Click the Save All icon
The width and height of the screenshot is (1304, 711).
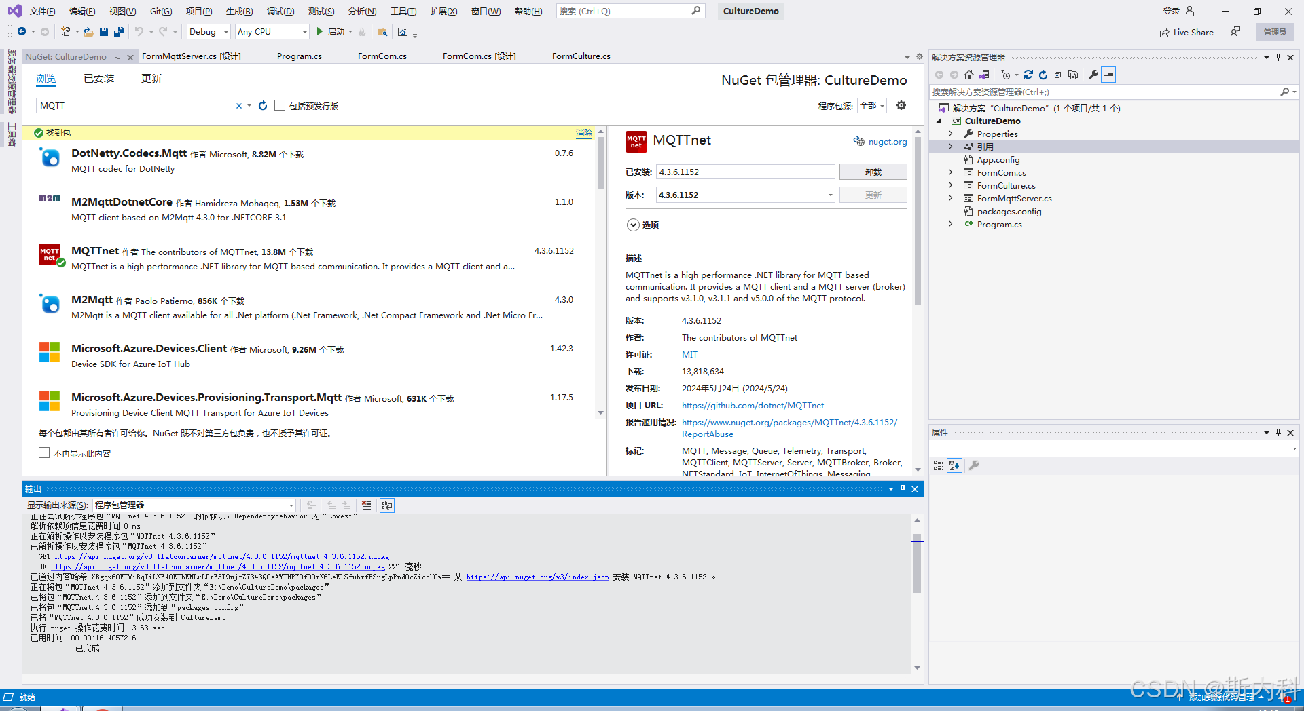pyautogui.click(x=119, y=32)
